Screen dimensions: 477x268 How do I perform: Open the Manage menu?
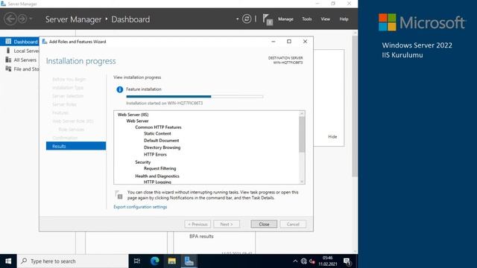pos(285,19)
